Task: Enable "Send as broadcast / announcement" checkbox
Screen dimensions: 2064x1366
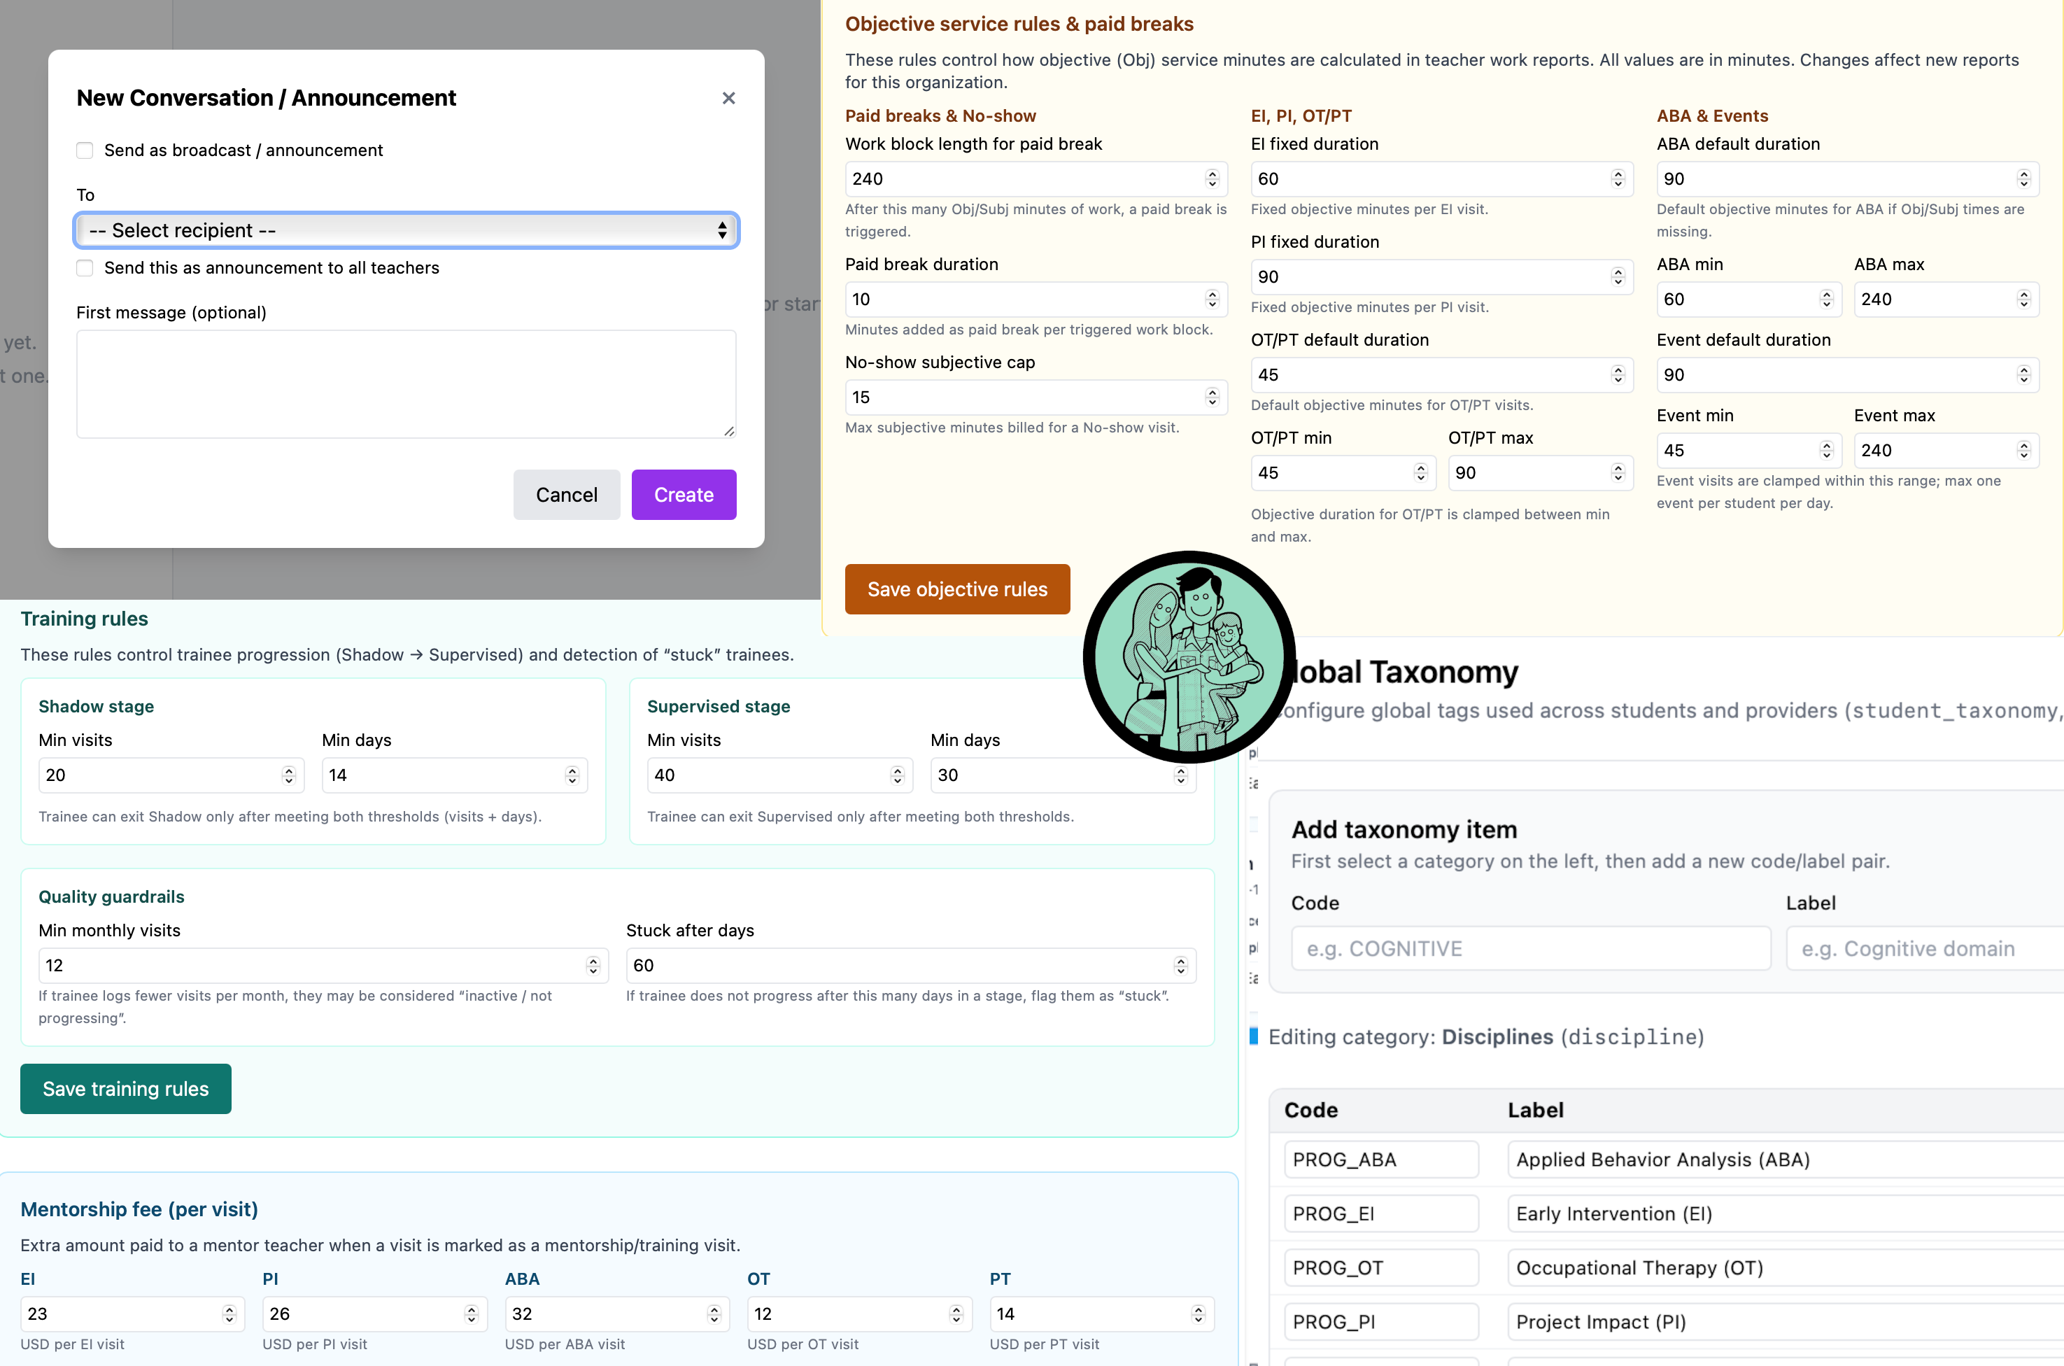Action: pos(85,150)
